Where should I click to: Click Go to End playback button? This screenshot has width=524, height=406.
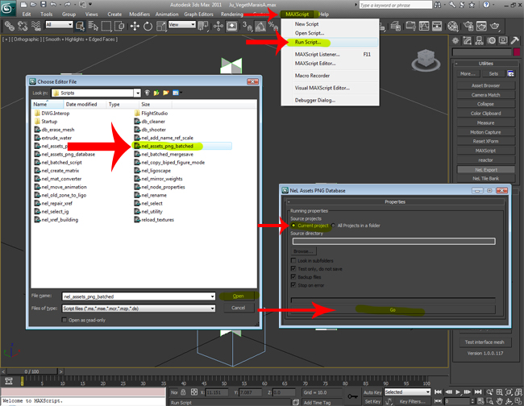click(478, 392)
